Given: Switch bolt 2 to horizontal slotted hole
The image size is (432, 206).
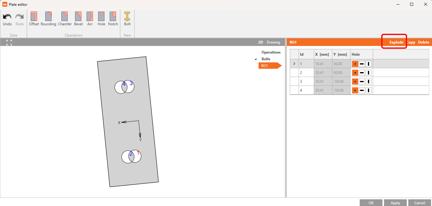Looking at the screenshot, I should tap(362, 72).
